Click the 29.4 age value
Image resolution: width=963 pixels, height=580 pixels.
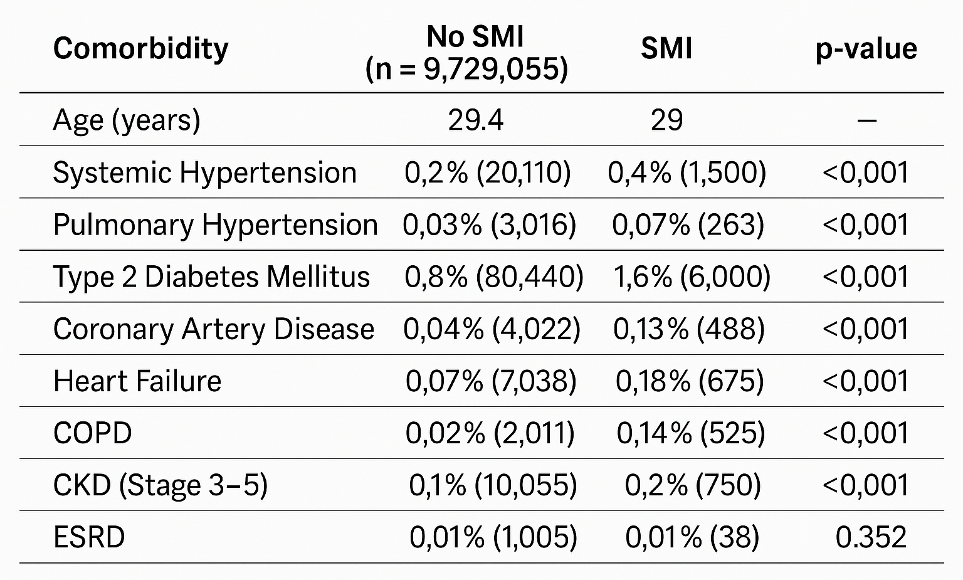pos(475,120)
